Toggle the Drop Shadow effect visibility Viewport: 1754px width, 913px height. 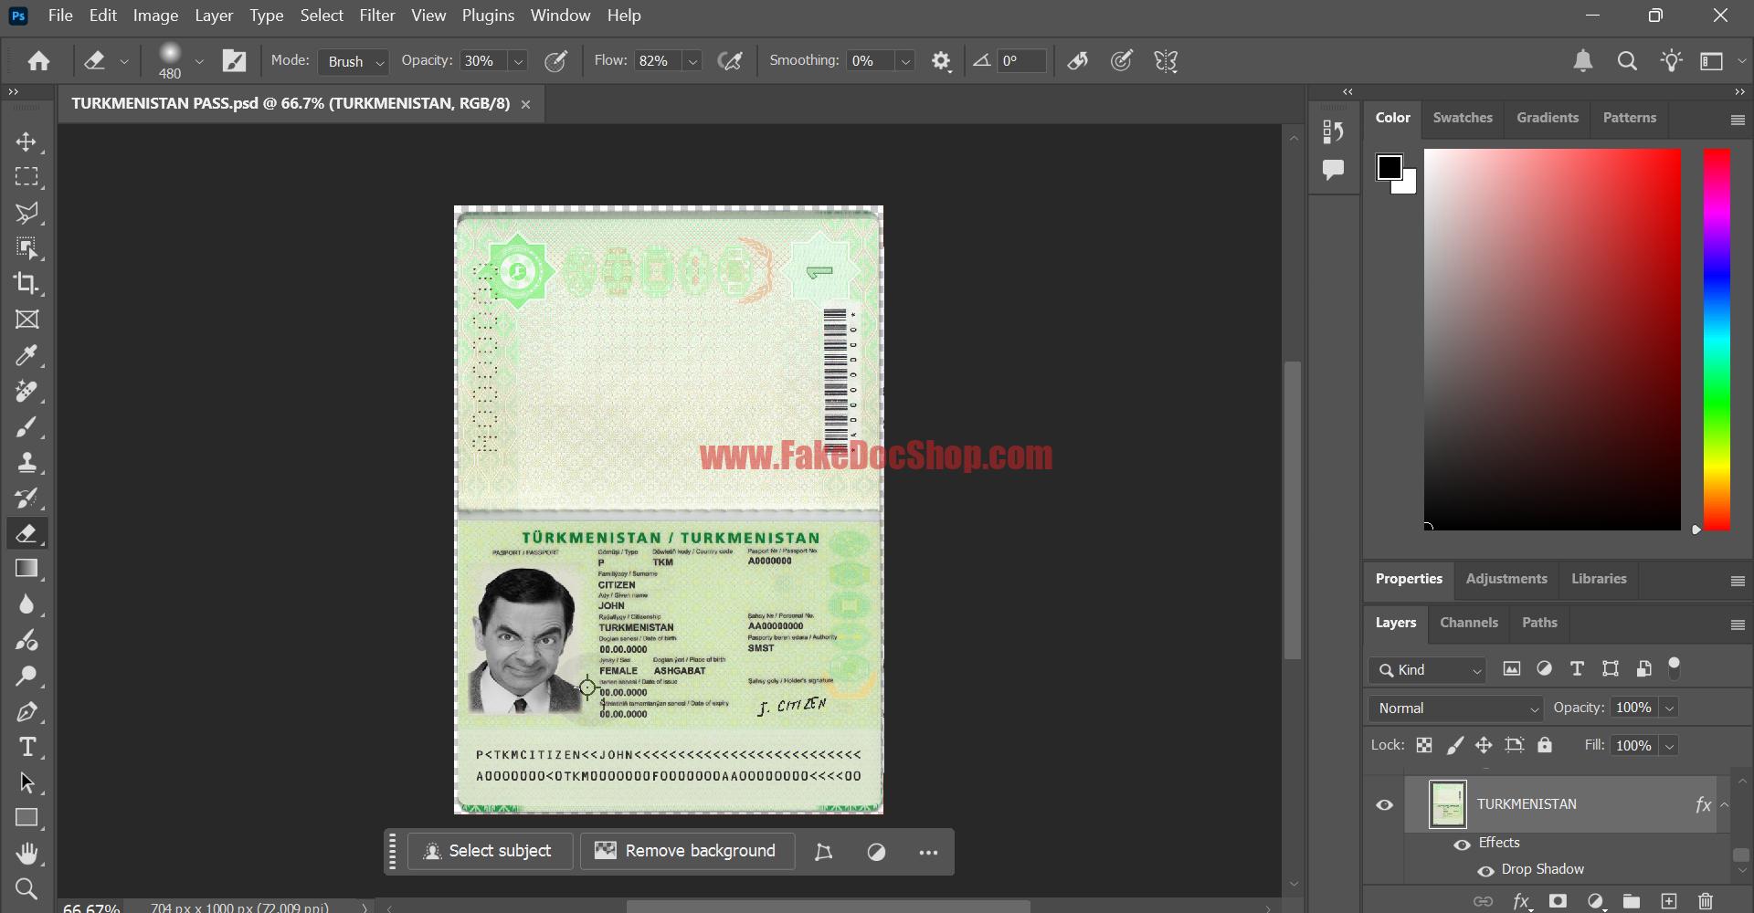tap(1486, 870)
